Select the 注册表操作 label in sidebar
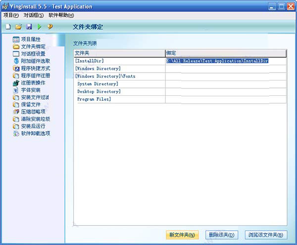Screen dimensions: 297x245 coord(33,83)
